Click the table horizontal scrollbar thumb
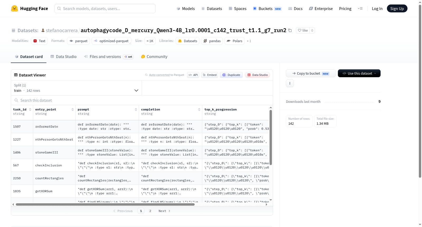 tap(105, 204)
